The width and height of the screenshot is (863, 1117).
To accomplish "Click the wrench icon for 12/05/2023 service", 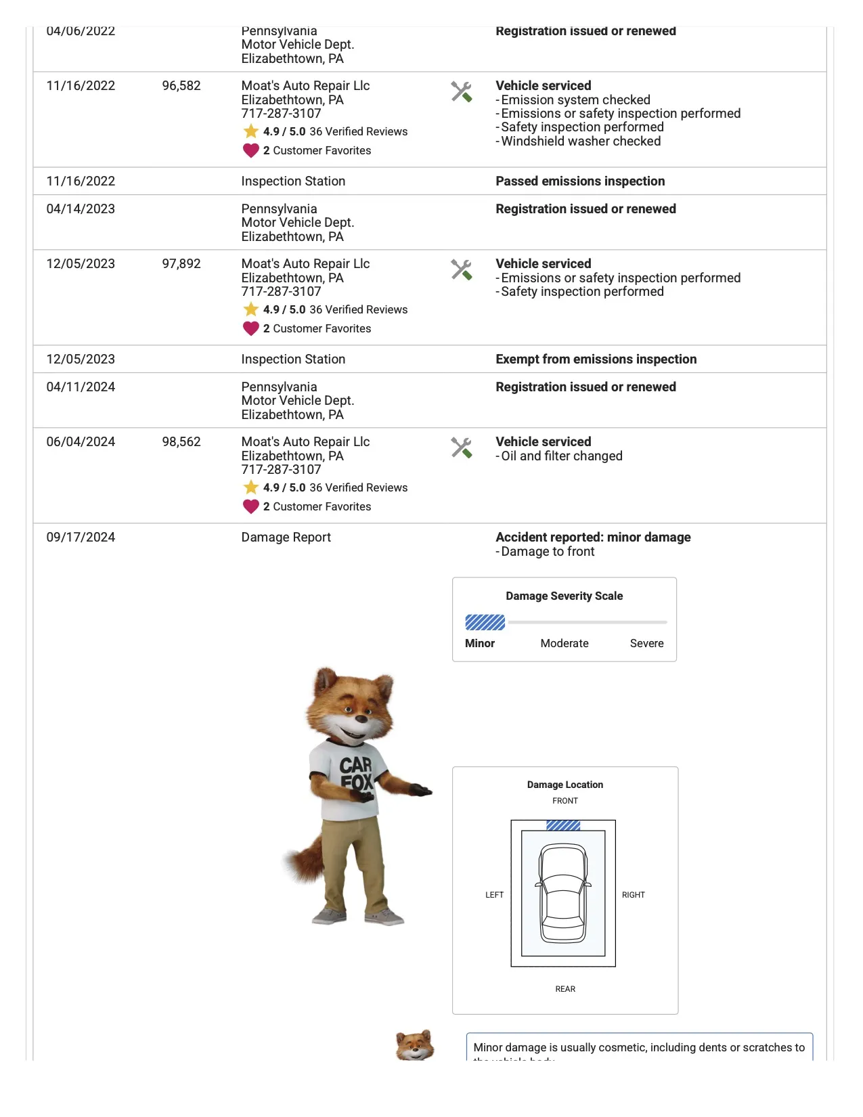I will pyautogui.click(x=461, y=270).
